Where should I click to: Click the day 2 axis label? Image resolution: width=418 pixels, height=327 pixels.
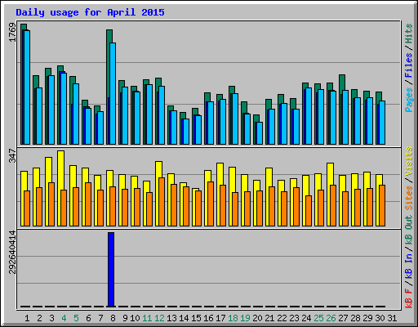click(39, 318)
